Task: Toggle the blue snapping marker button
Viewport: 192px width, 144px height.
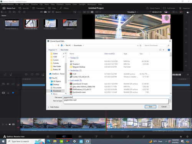Action: pyautogui.click(x=13, y=93)
